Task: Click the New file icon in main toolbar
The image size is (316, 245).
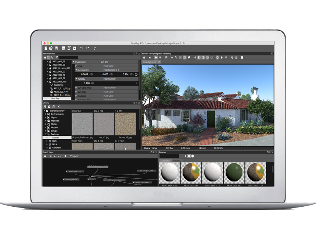Action: tap(46, 48)
